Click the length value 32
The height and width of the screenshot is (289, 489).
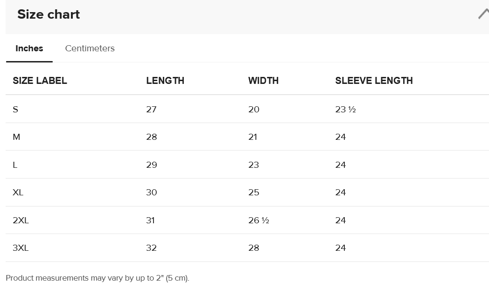[x=151, y=248]
